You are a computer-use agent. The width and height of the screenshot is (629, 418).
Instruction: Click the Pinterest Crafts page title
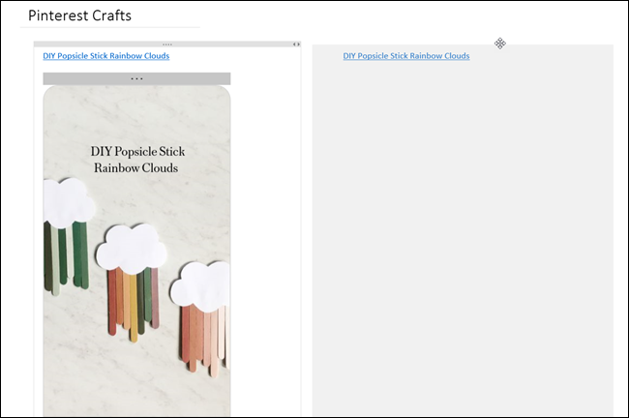(79, 16)
